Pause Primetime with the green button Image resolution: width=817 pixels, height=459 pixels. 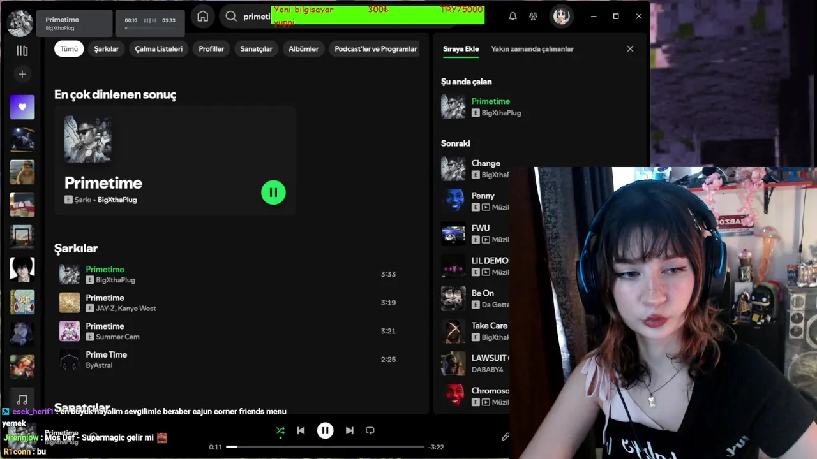point(273,193)
